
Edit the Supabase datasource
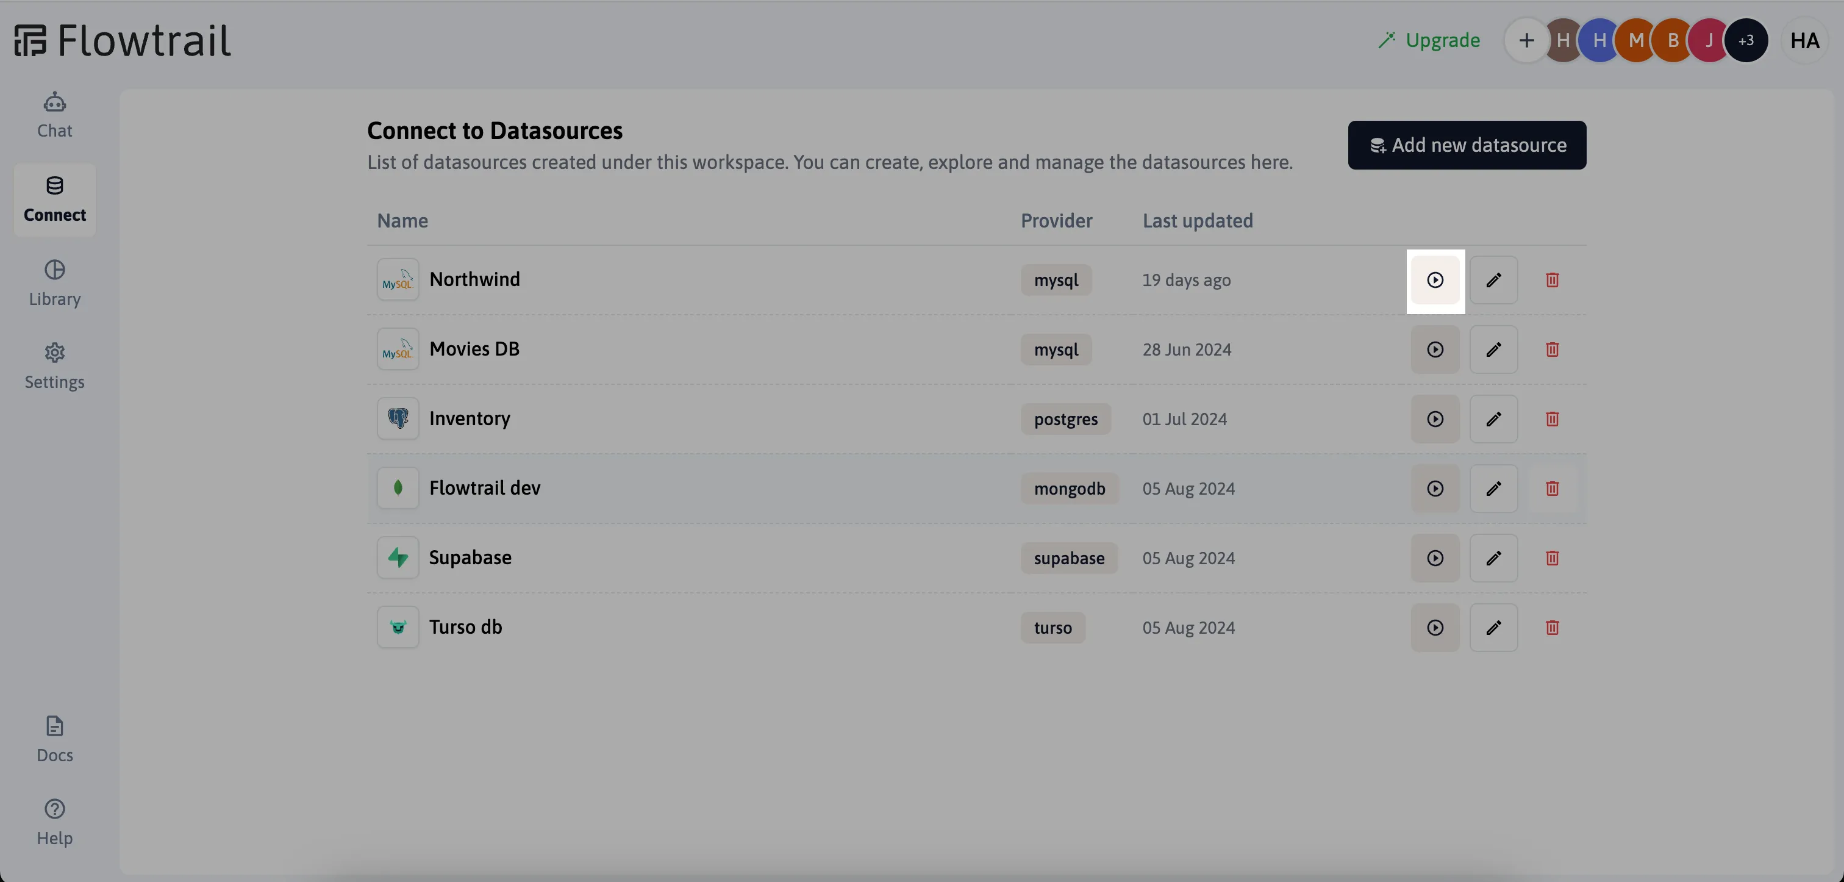pyautogui.click(x=1493, y=558)
